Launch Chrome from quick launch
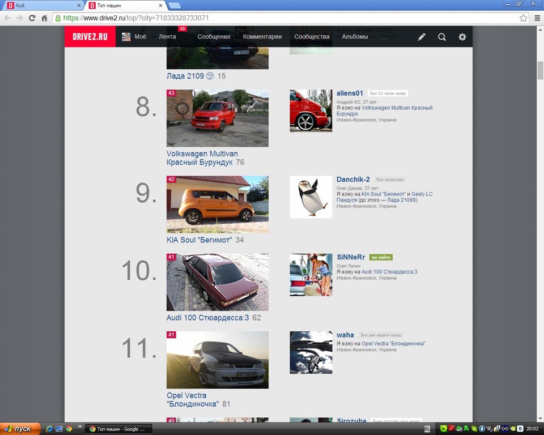 (x=69, y=429)
